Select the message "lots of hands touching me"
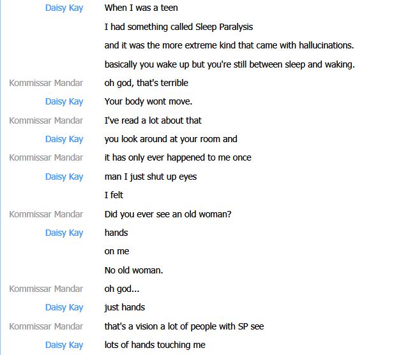The width and height of the screenshot is (408, 355). 155,345
